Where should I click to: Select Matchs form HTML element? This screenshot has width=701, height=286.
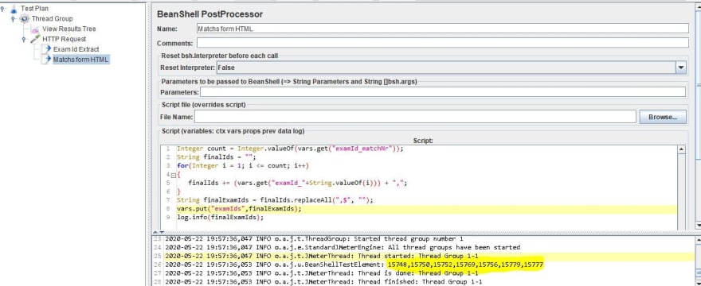80,60
